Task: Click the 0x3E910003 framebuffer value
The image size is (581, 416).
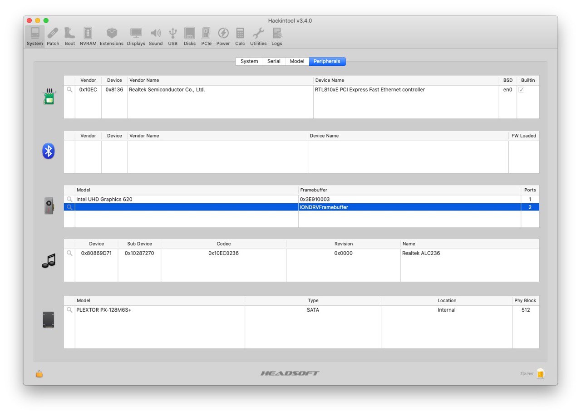Action: tap(315, 199)
